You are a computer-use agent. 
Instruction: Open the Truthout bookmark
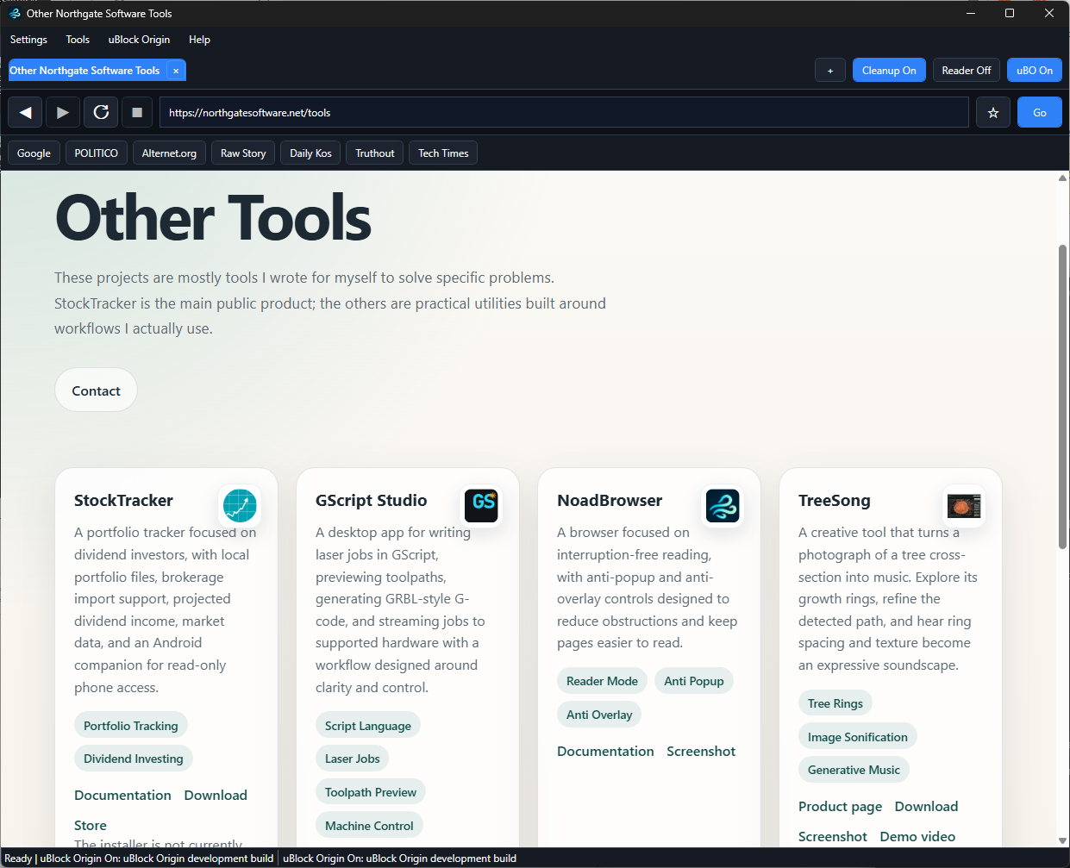(x=375, y=153)
